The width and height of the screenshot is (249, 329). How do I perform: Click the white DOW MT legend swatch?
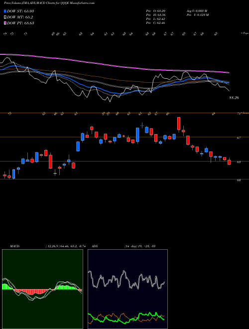pos(5,17)
